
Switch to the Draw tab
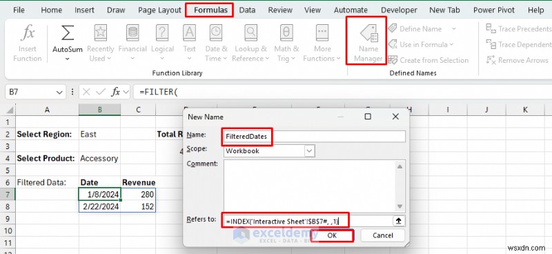116,10
